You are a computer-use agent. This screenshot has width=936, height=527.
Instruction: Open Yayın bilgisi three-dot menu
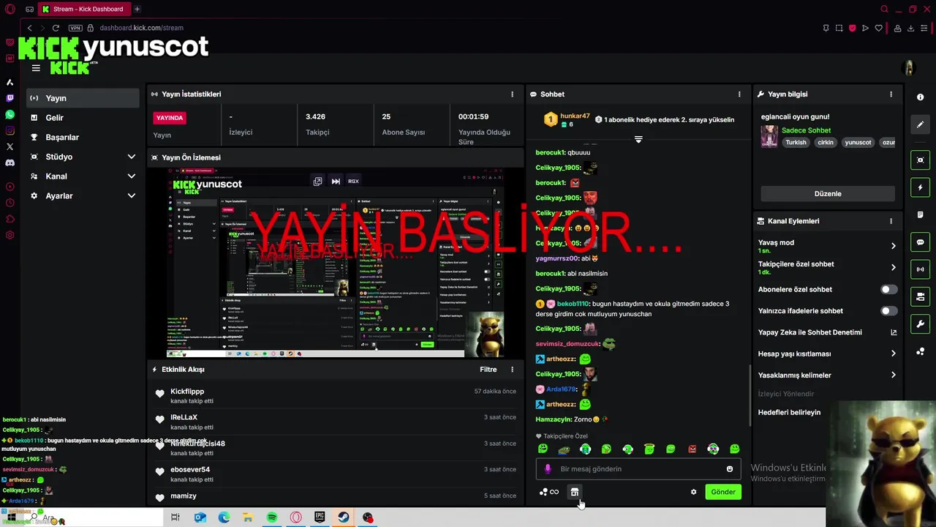pos(891,94)
